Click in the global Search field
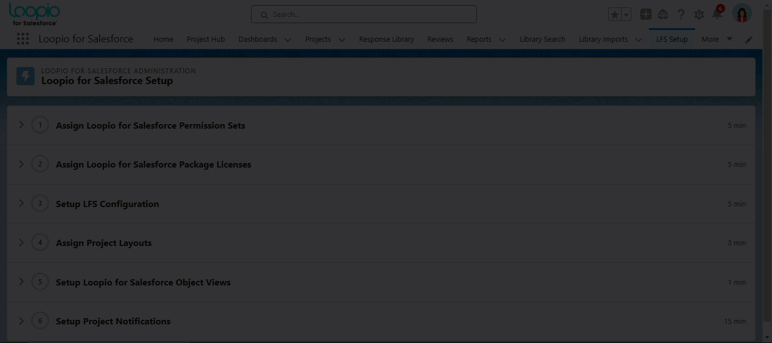 click(x=364, y=15)
